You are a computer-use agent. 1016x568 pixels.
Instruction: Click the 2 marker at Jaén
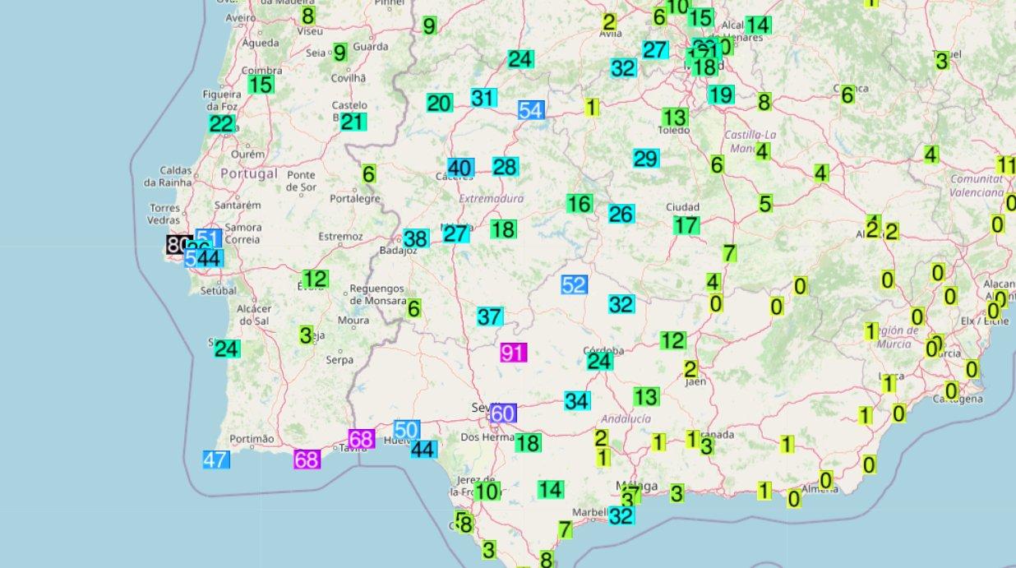690,369
